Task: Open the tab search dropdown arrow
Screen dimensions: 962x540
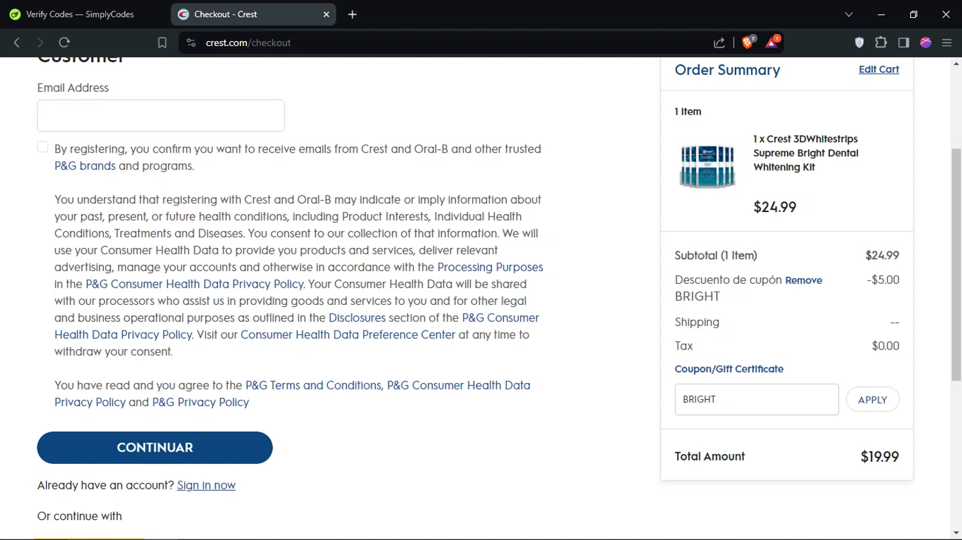Action: pyautogui.click(x=848, y=14)
